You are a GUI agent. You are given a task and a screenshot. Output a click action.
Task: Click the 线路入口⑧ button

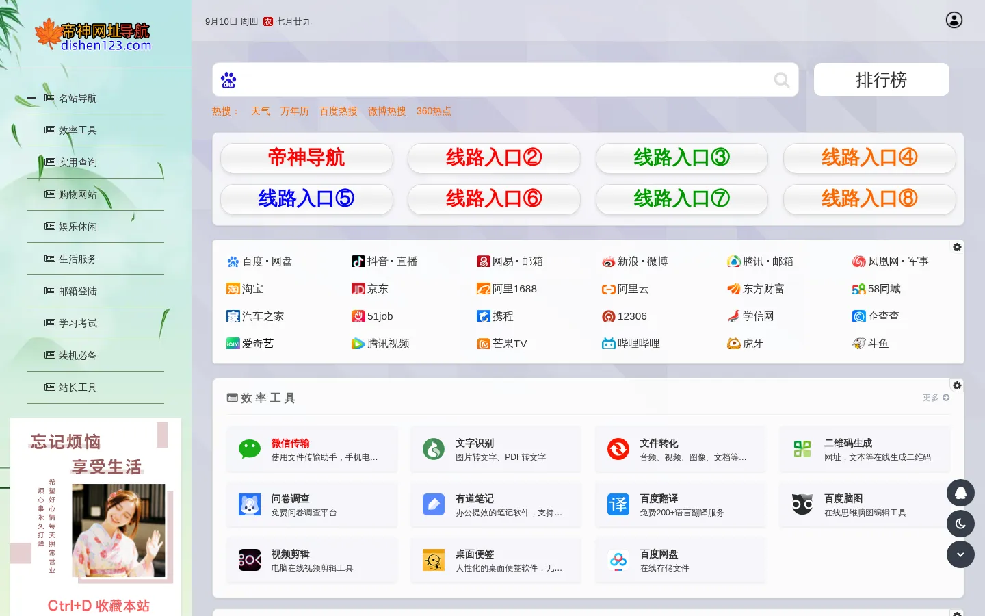point(869,199)
